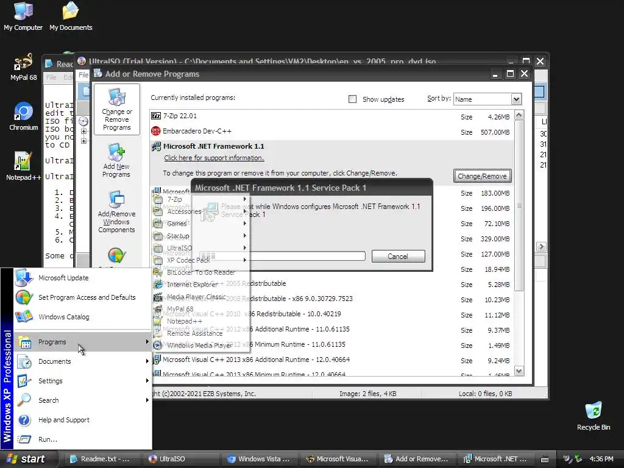Click Set Program Access and Defaults icon
The height and width of the screenshot is (468, 624).
coord(24,297)
